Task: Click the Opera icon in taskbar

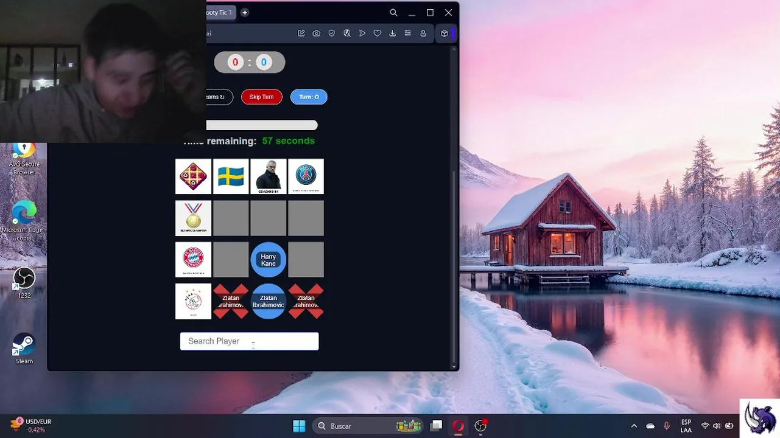Action: tap(459, 426)
